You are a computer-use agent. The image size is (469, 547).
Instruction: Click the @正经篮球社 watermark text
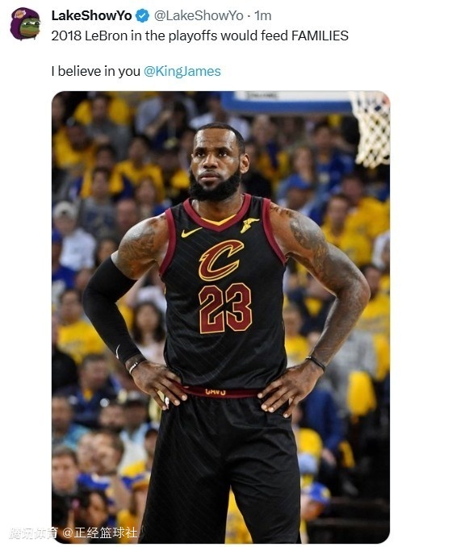click(100, 533)
